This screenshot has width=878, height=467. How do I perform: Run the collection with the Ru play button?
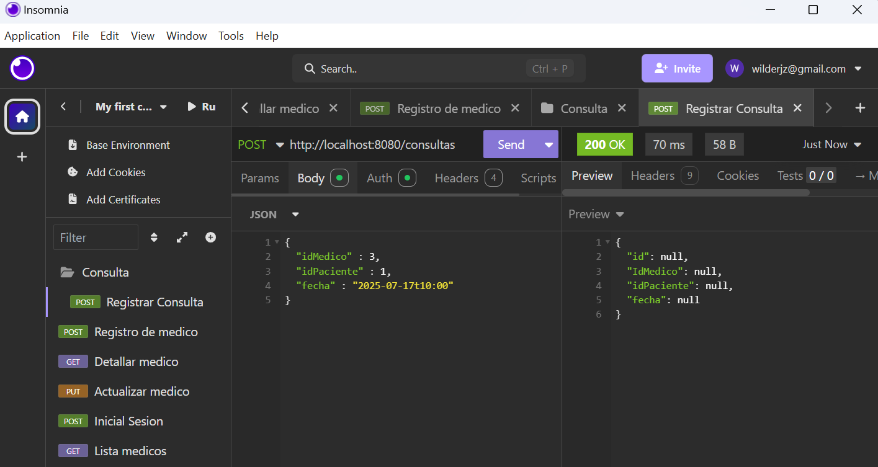[202, 107]
